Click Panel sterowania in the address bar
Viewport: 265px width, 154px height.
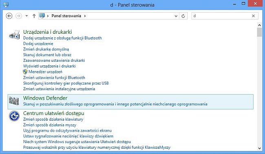(x=66, y=16)
